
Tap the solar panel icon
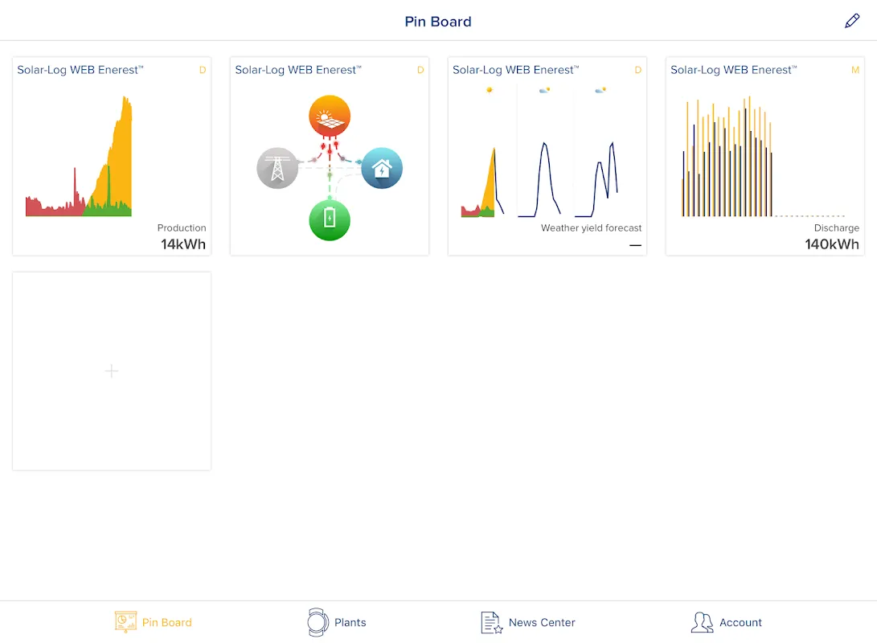[x=330, y=117]
